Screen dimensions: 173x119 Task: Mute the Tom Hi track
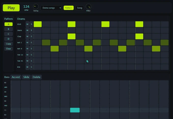point(27,61)
